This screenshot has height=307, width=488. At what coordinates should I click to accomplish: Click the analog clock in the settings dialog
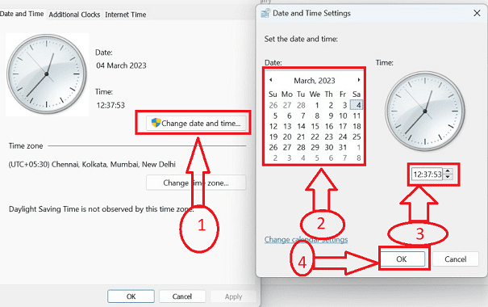(x=425, y=111)
